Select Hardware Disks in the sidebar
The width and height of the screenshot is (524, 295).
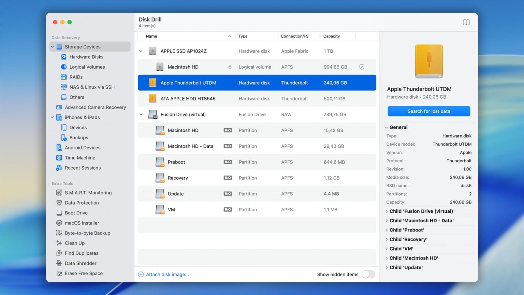tap(86, 57)
